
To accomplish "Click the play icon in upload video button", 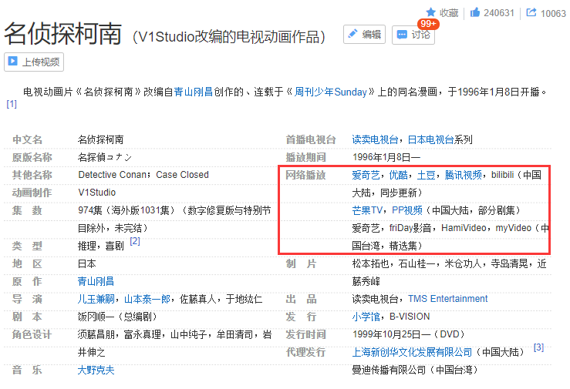I will coord(12,62).
